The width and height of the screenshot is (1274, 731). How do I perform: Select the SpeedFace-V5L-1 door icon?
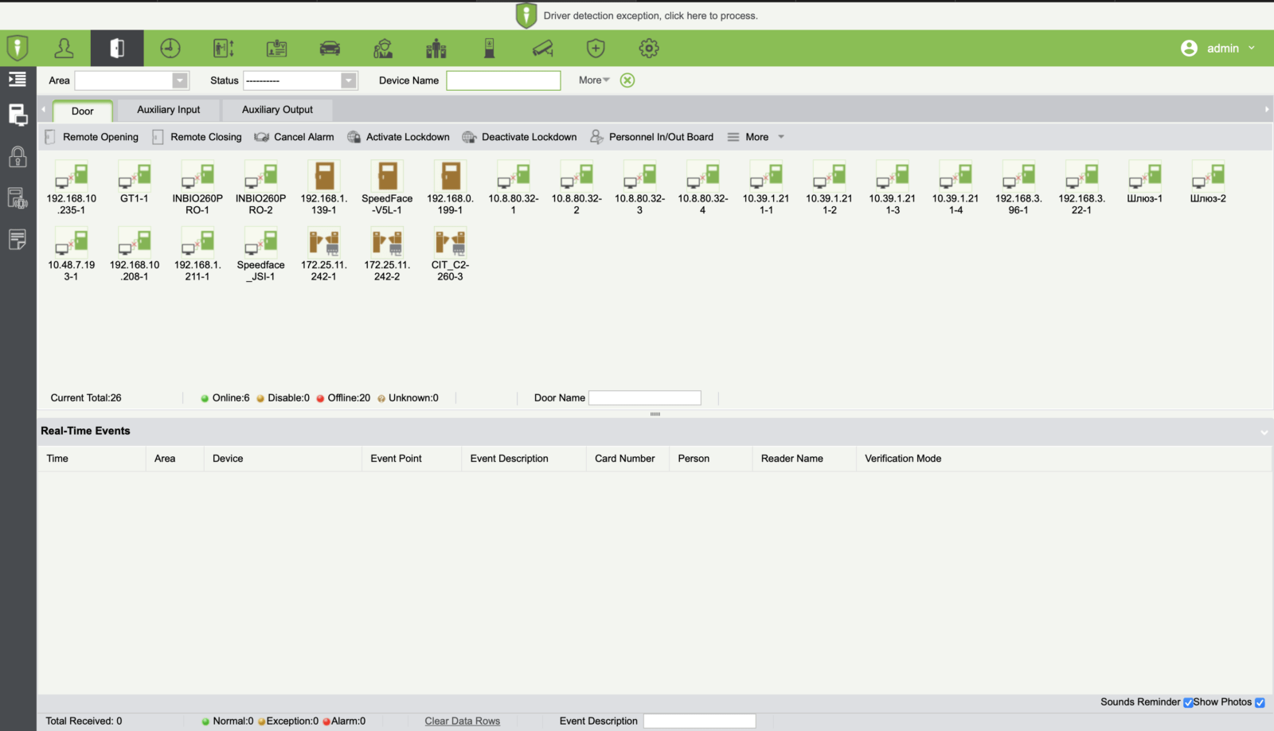point(387,176)
